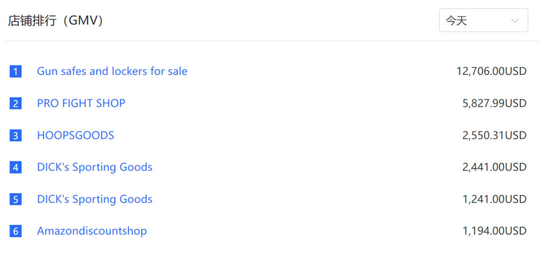Open the fourth-ranked DICK's Sporting Goods link
Screen dimensions: 540x256
click(x=94, y=167)
